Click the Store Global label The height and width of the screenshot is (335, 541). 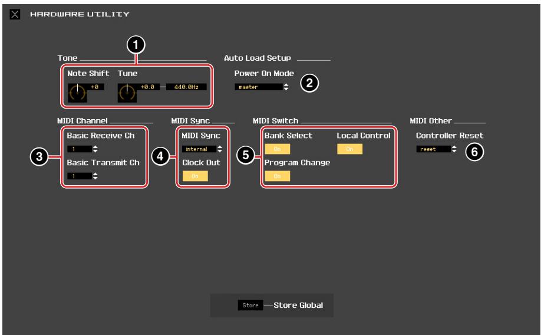pos(298,306)
